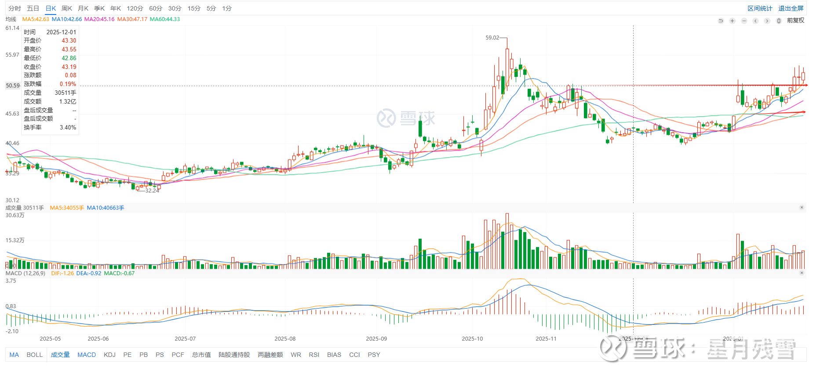The image size is (820, 374).
Task: Click the candlestick chart style icon
Action: tap(779, 21)
